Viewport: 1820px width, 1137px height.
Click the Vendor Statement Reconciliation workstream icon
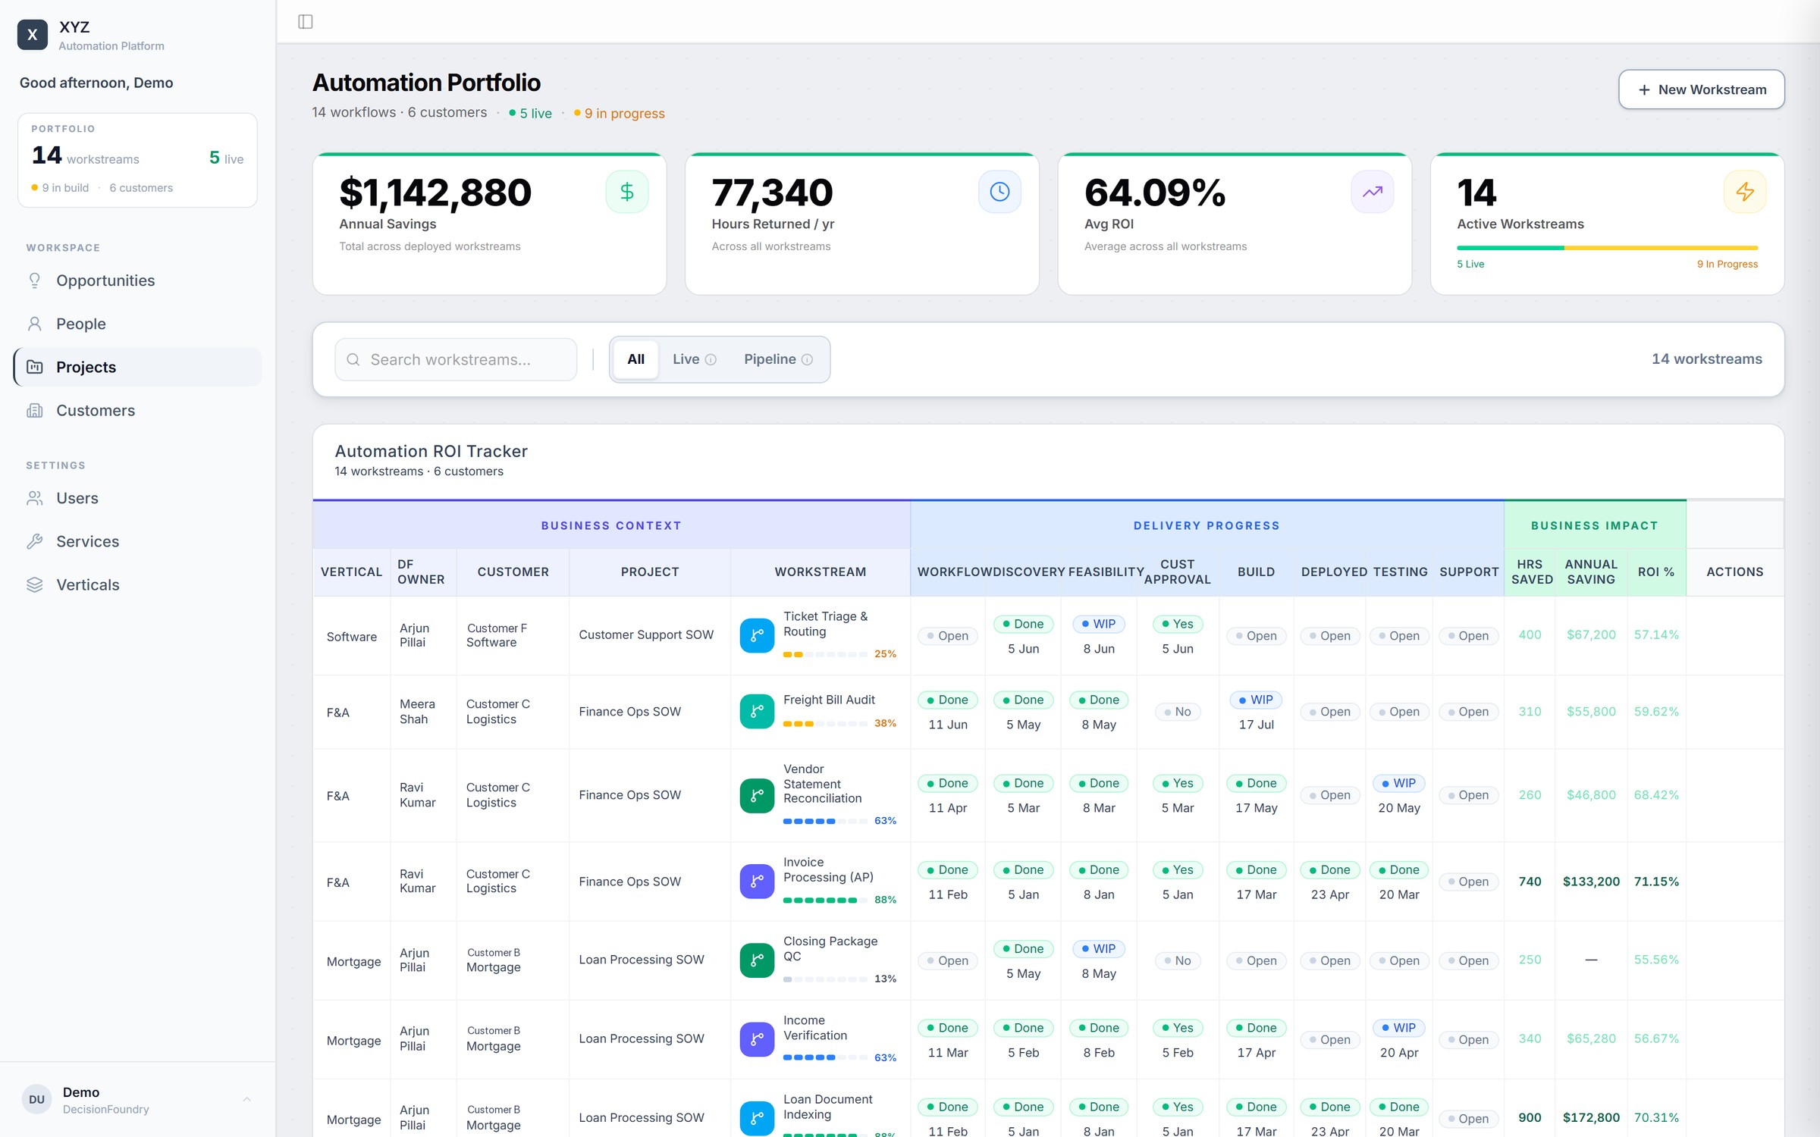pos(757,795)
